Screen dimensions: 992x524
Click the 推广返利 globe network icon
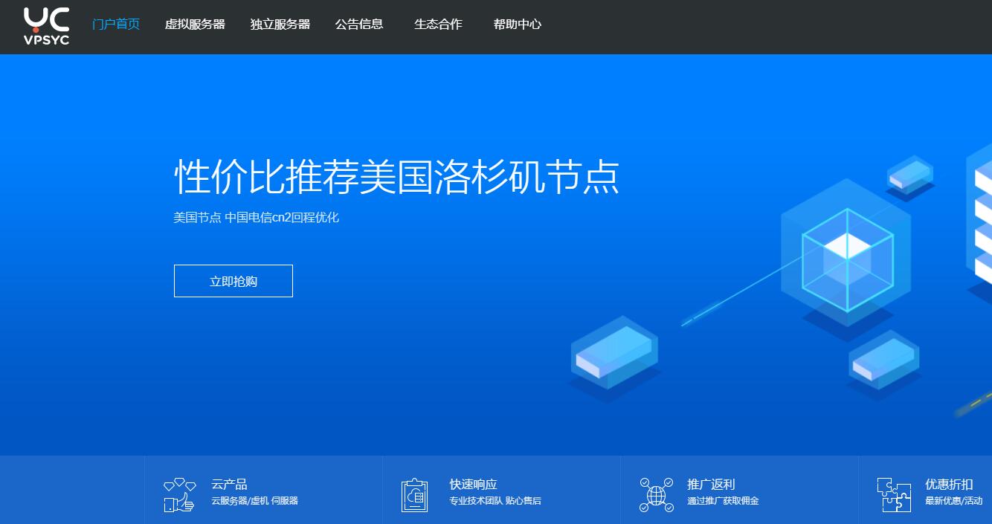click(656, 495)
